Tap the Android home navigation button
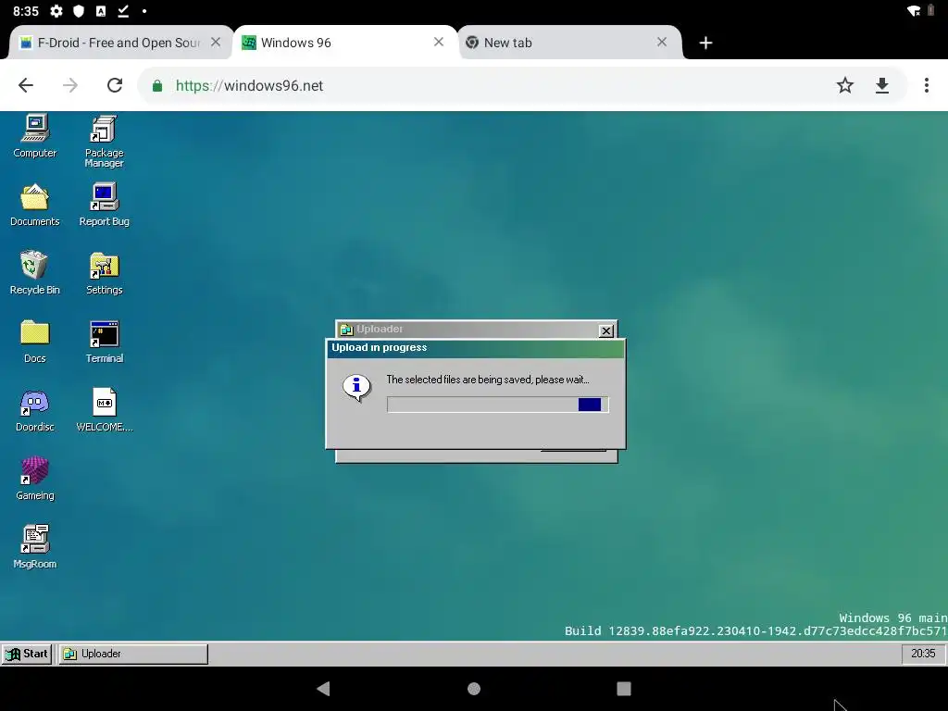This screenshot has width=948, height=711. click(x=474, y=689)
